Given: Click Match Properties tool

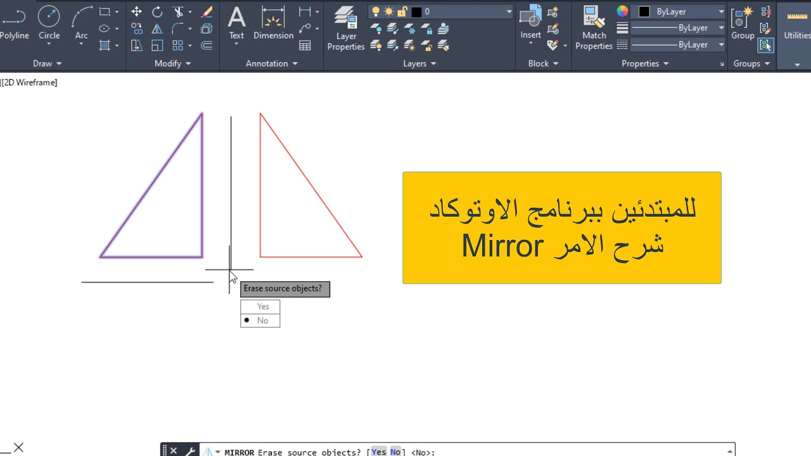Looking at the screenshot, I should [594, 28].
